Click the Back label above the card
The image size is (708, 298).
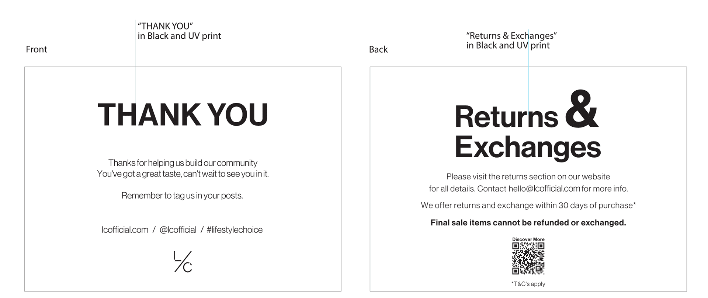(x=378, y=49)
